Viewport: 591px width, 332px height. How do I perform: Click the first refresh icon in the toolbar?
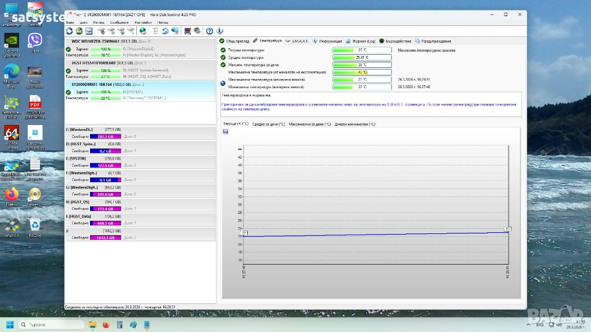[x=70, y=31]
